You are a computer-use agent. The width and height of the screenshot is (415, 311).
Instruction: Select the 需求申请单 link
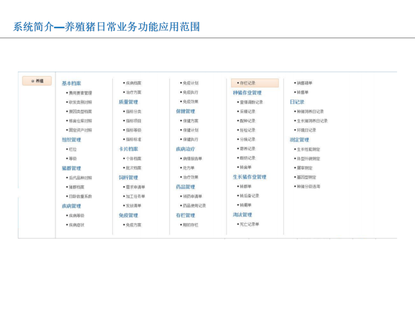135,187
